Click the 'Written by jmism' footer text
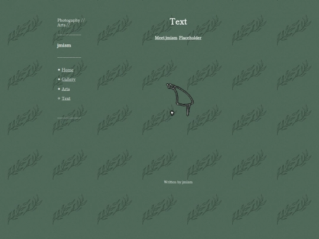The width and height of the screenshot is (319, 239). pyautogui.click(x=178, y=182)
